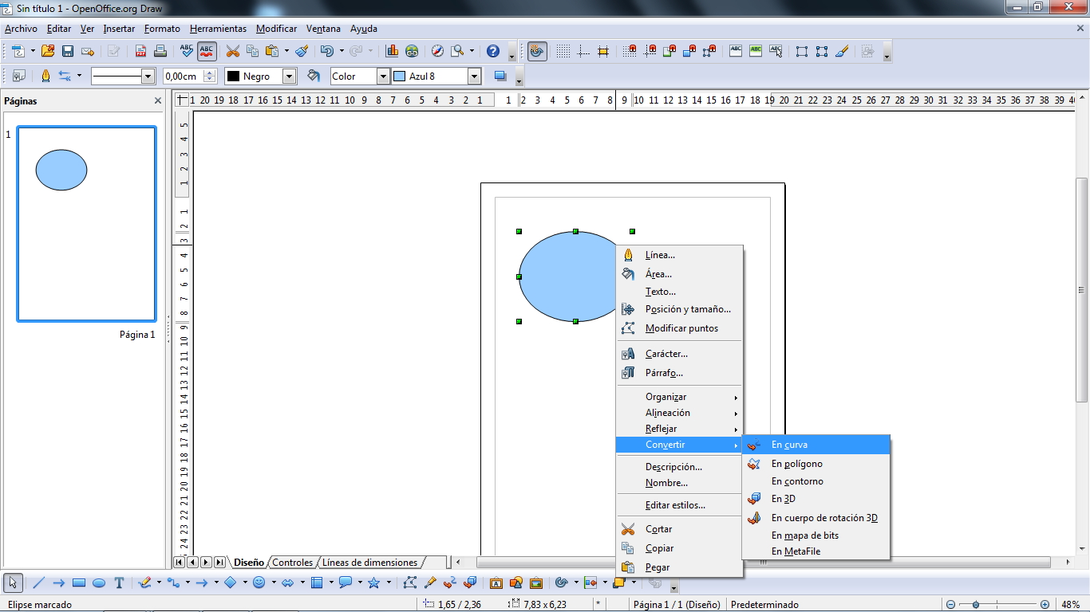Select the Line drawing tool
This screenshot has height=612, width=1090.
[38, 583]
